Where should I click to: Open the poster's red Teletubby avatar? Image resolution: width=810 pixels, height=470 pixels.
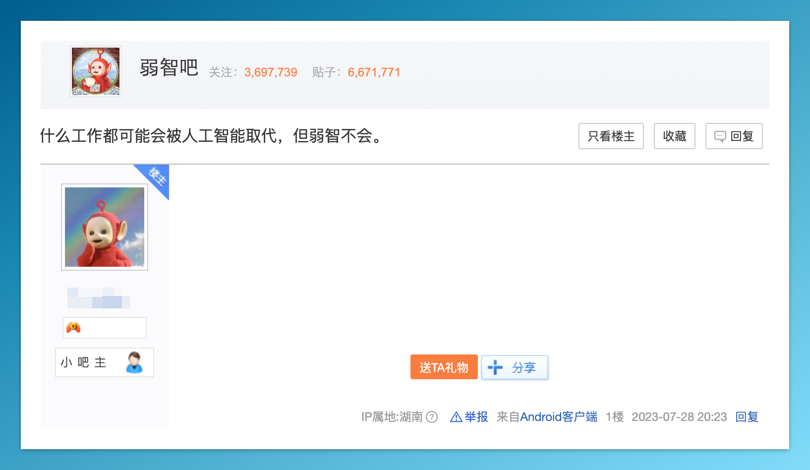(x=105, y=227)
